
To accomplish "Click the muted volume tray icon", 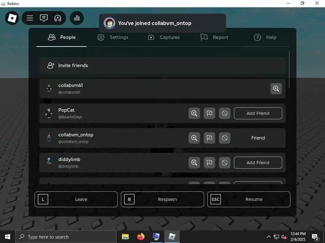I will tap(284, 237).
